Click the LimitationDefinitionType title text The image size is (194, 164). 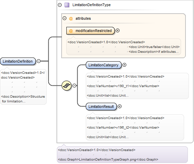point(92,5)
